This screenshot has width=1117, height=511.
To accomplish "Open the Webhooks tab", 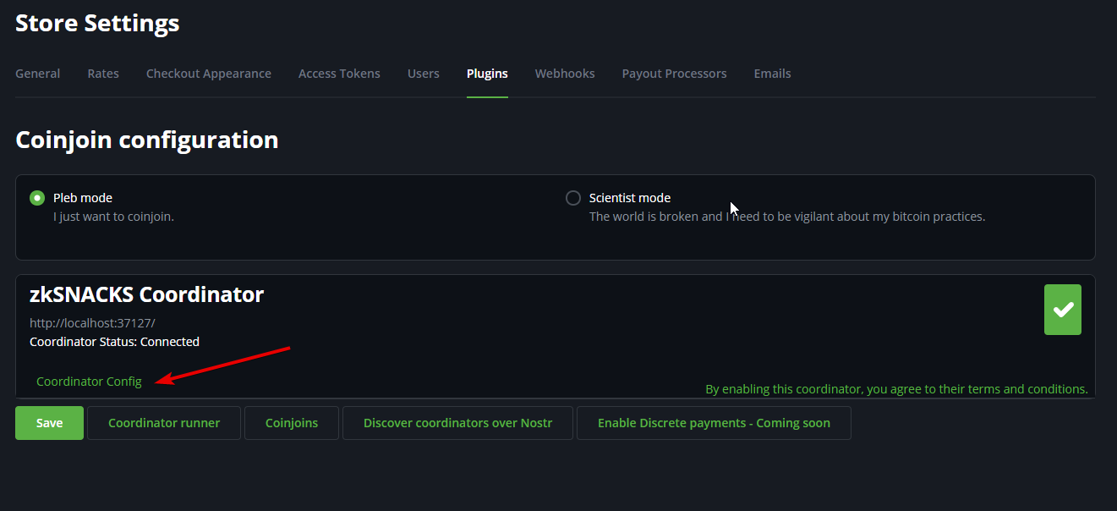I will (565, 74).
